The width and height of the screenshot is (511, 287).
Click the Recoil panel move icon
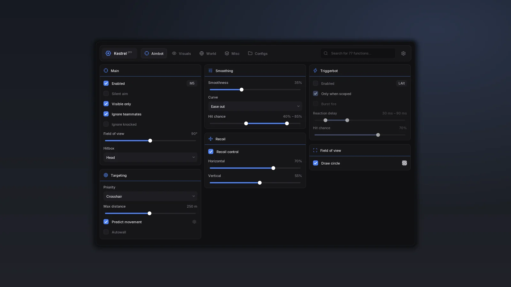(210, 139)
